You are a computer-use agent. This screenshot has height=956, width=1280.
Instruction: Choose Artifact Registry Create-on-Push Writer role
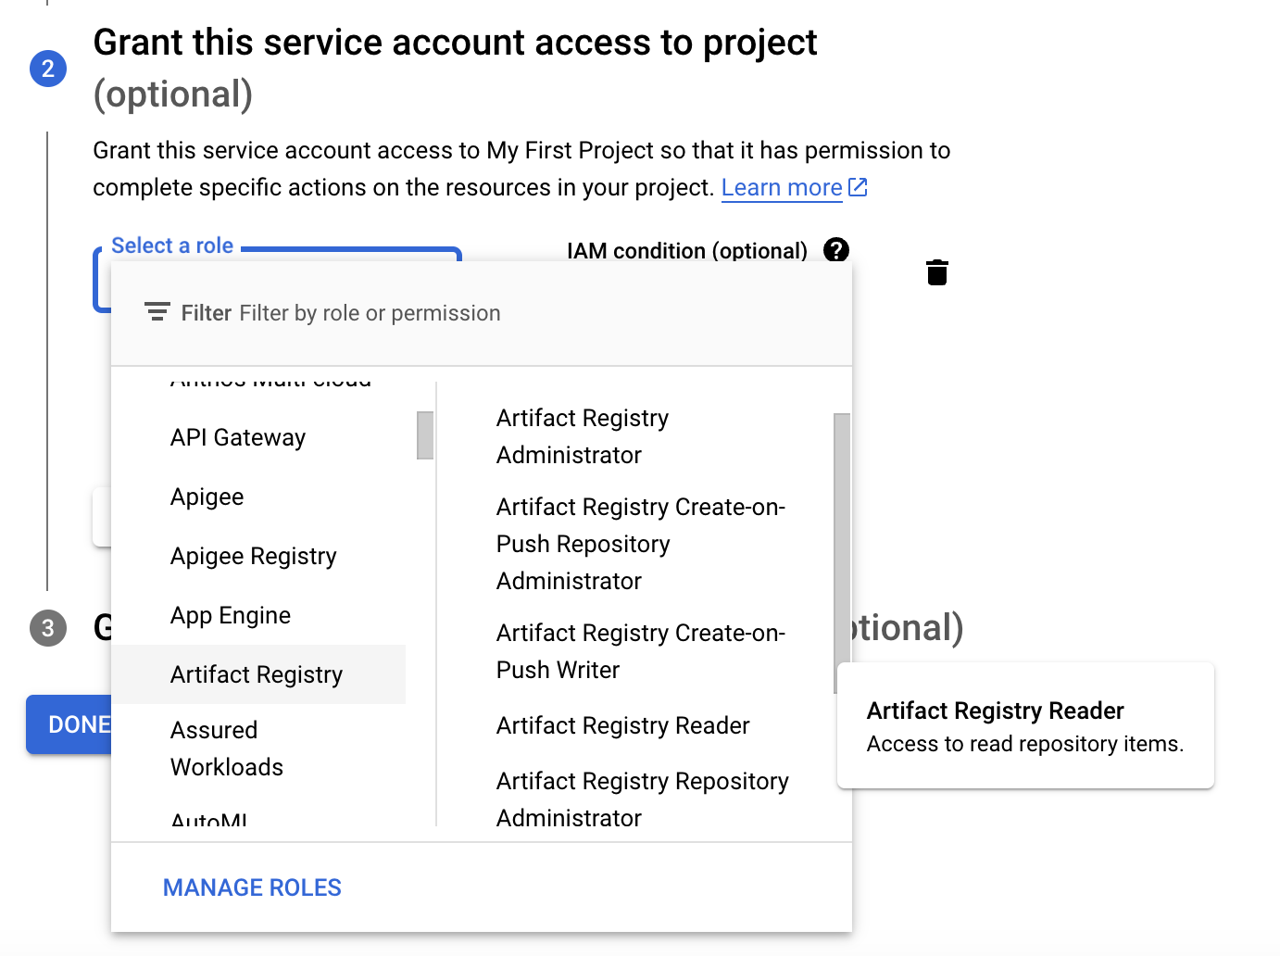pyautogui.click(x=639, y=651)
